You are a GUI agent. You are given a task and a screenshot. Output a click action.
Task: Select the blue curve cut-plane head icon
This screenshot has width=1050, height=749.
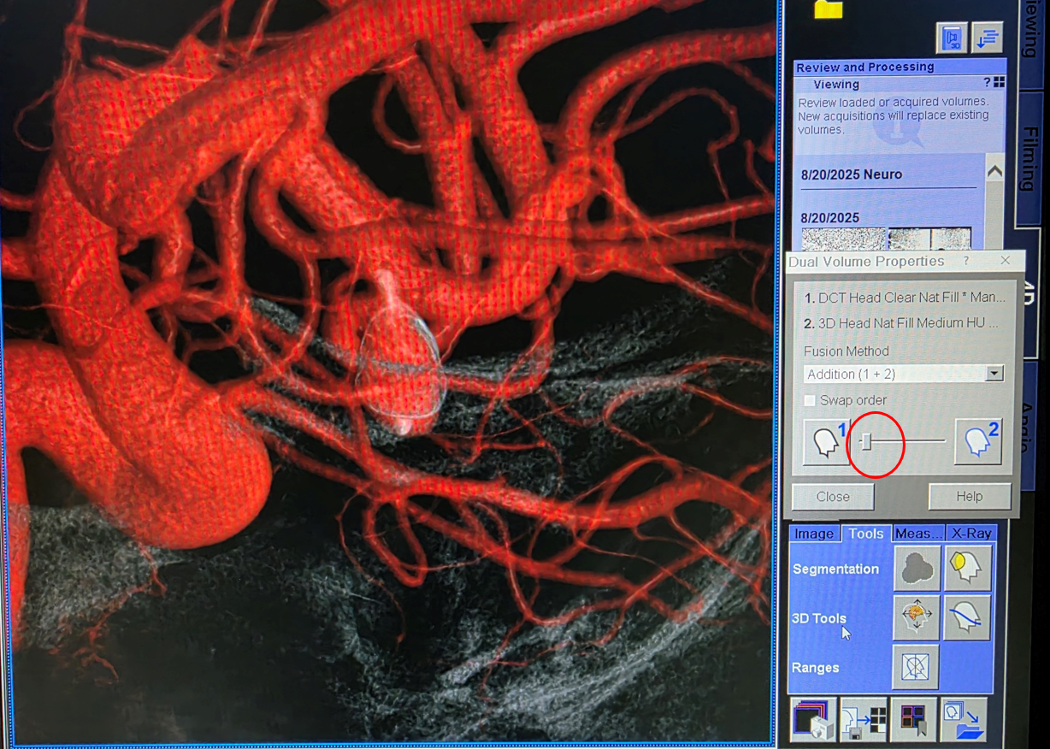click(968, 618)
